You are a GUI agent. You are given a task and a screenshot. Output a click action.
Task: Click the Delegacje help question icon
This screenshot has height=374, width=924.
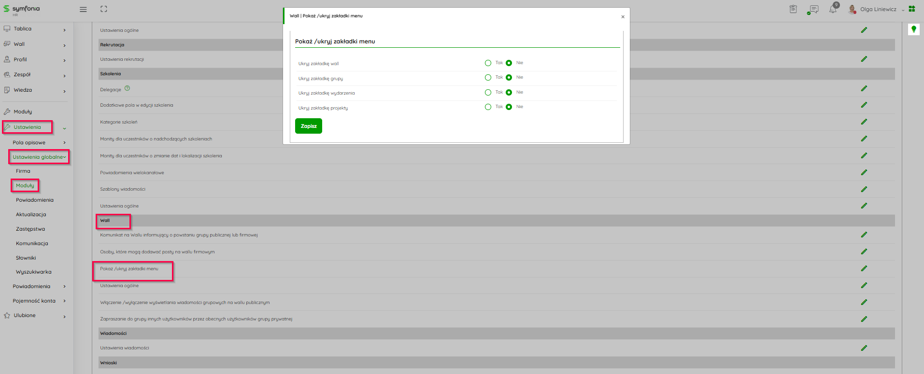click(x=127, y=88)
